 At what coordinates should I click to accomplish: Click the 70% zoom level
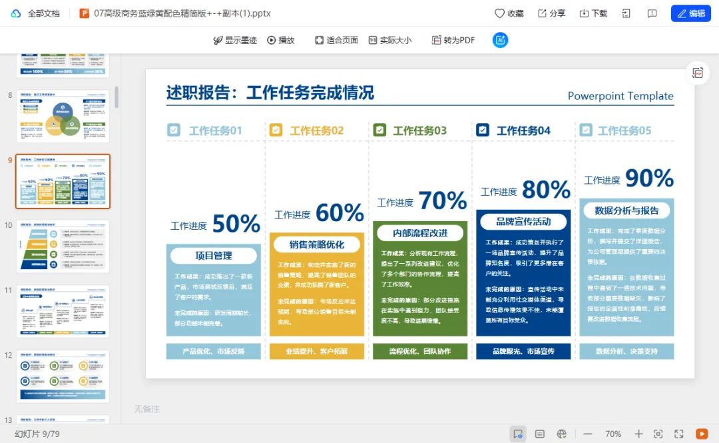click(613, 434)
